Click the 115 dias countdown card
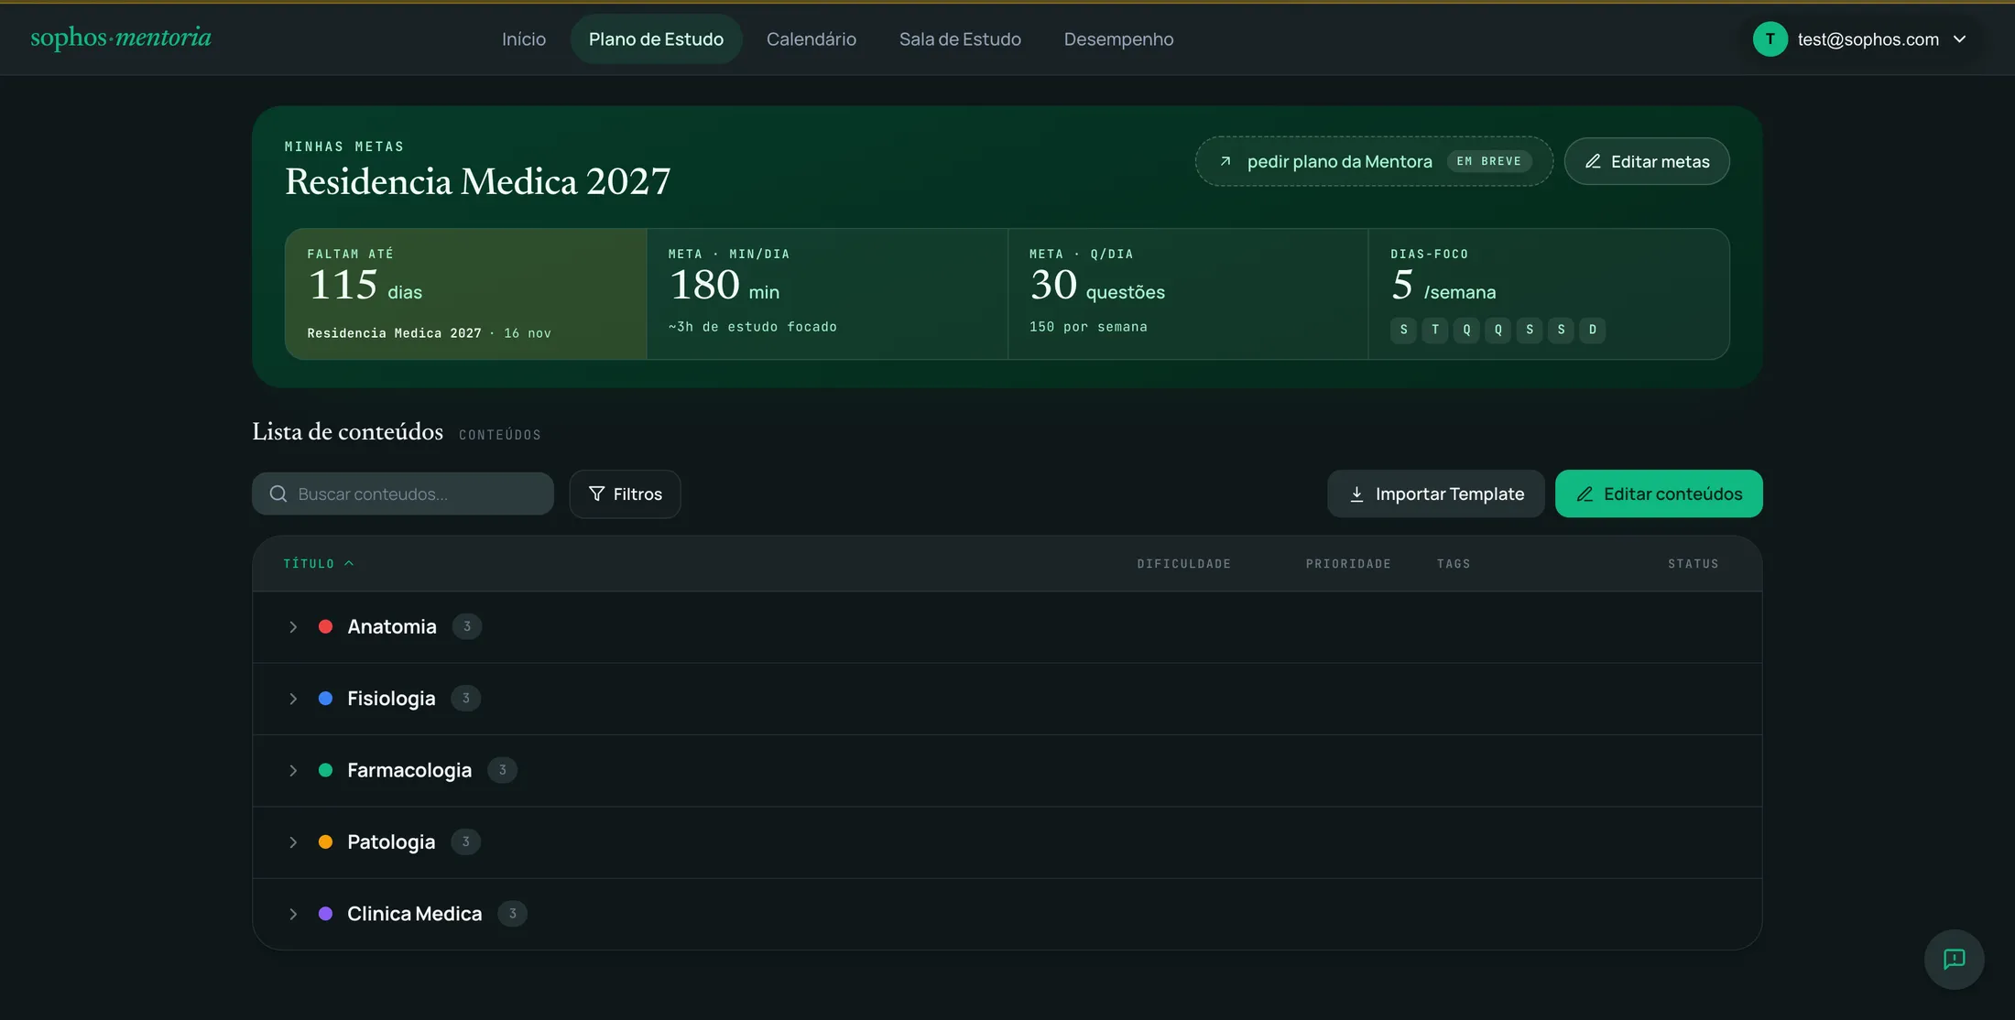Viewport: 2015px width, 1020px height. click(466, 294)
